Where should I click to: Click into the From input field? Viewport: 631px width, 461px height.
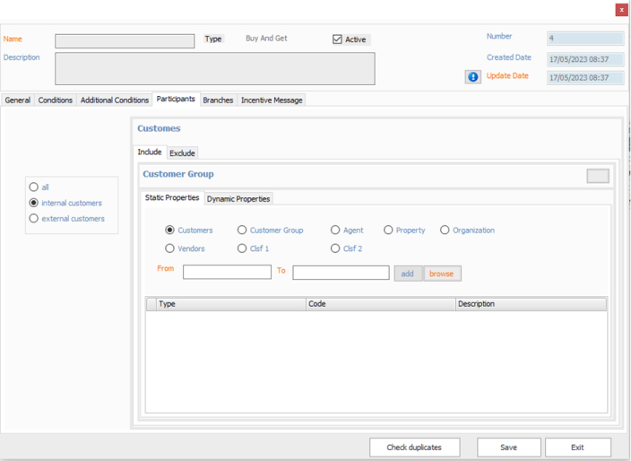[x=227, y=272]
